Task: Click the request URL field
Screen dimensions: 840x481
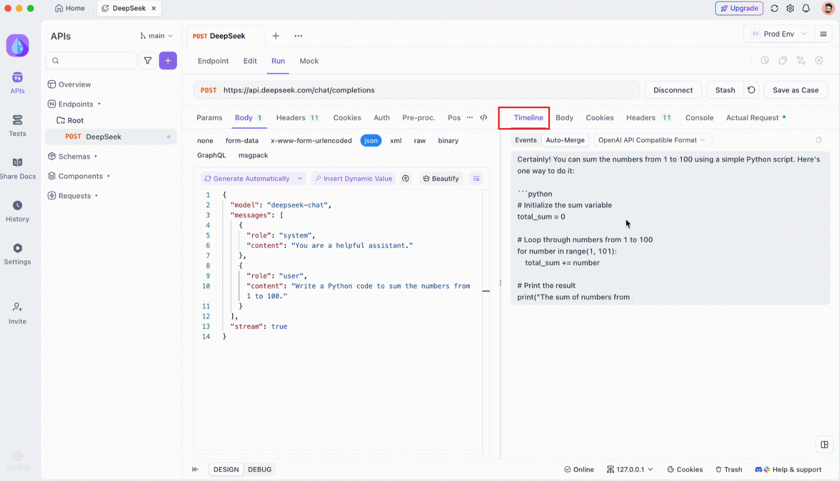Action: click(x=416, y=90)
